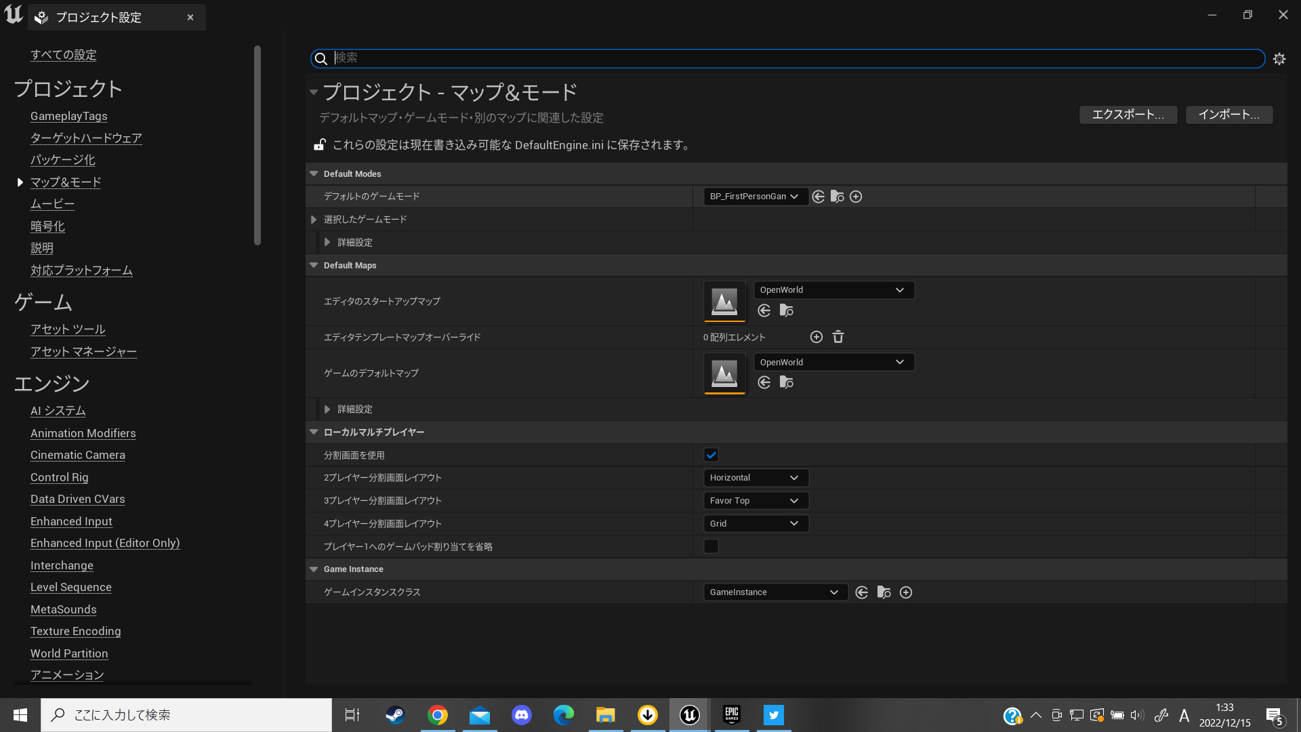Viewport: 1301px width, 732px height.
Task: Open search settings gear beside search bar
Action: (x=1279, y=58)
